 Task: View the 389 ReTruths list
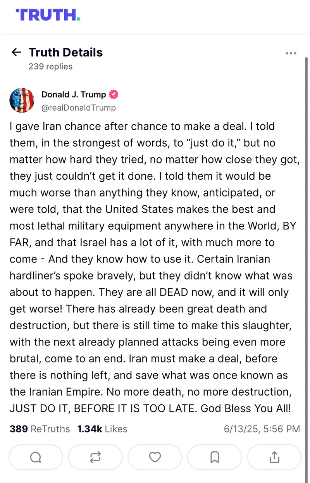pyautogui.click(x=40, y=429)
